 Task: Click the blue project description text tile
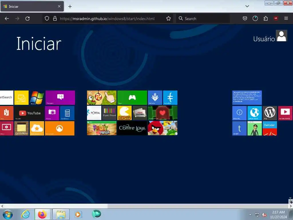click(x=247, y=98)
